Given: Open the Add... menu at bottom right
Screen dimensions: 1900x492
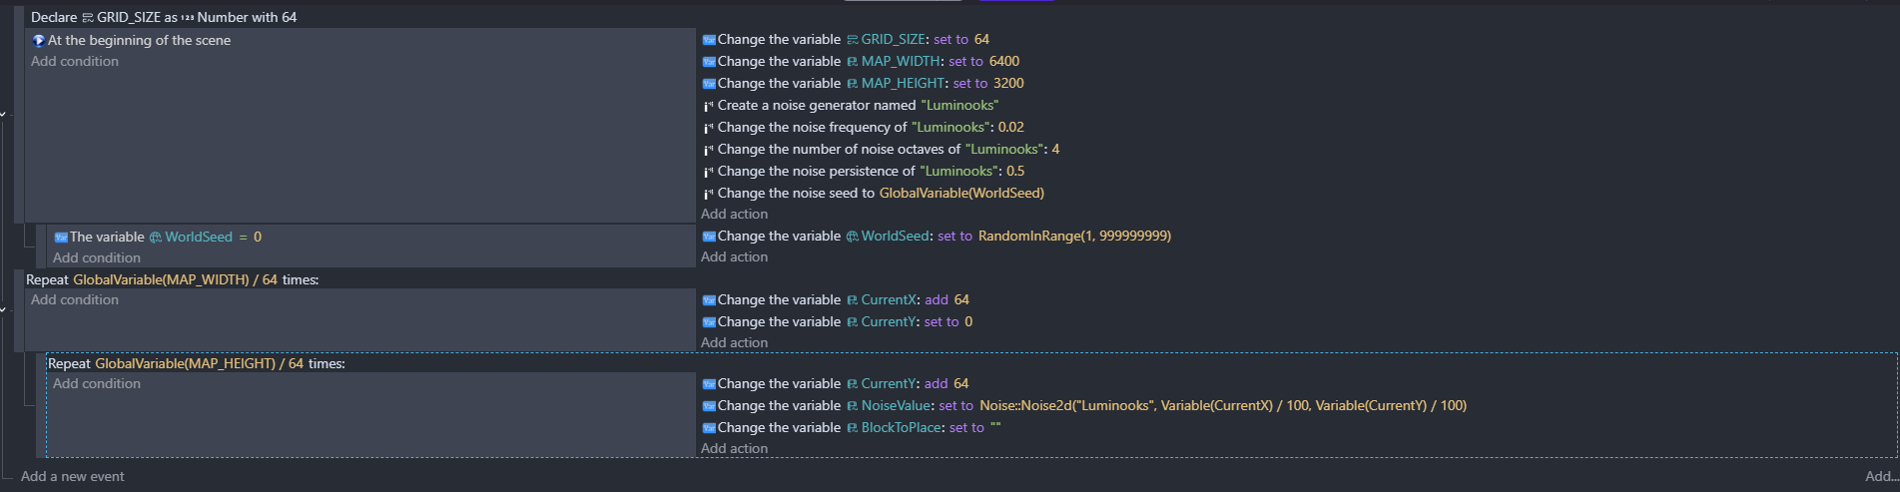Looking at the screenshot, I should 1881,476.
